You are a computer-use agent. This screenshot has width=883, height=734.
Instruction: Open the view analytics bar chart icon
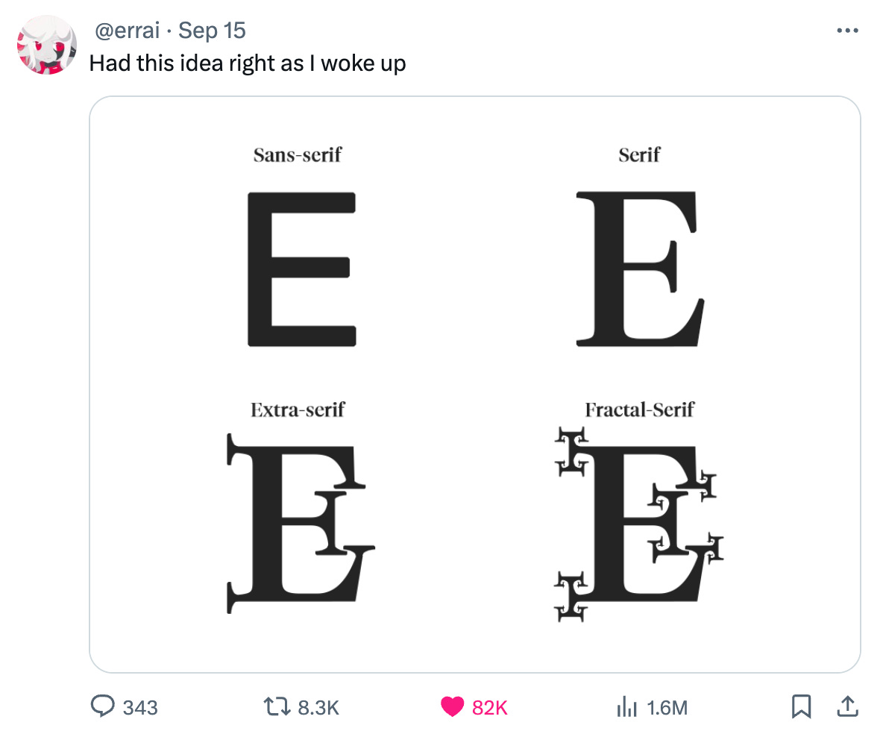pyautogui.click(x=626, y=706)
